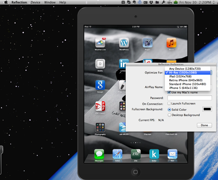Tap the Zite icon in dock
Screen dimensions: 218x180
pyautogui.click(x=136, y=154)
